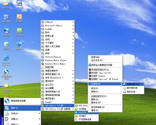Open 产品更新信息 in the WPS submenu

coord(86,119)
